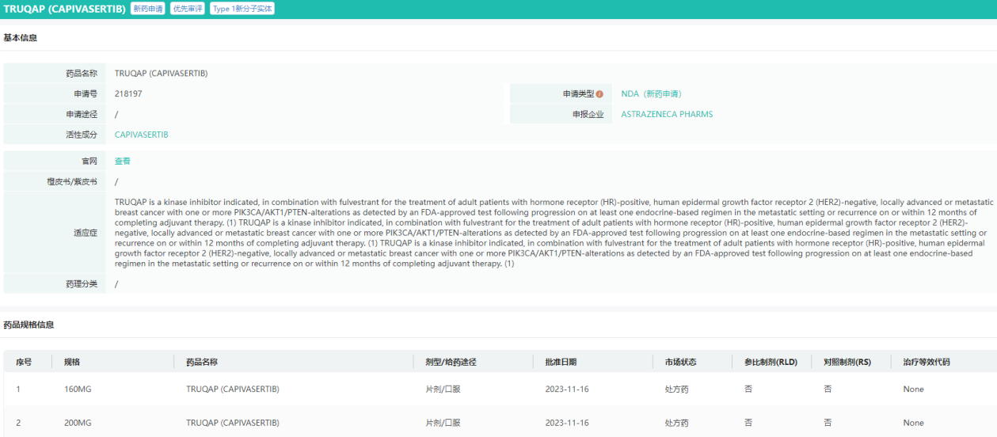Click the 适应症 indication text block
Screen dimensions: 997x437
(x=550, y=233)
